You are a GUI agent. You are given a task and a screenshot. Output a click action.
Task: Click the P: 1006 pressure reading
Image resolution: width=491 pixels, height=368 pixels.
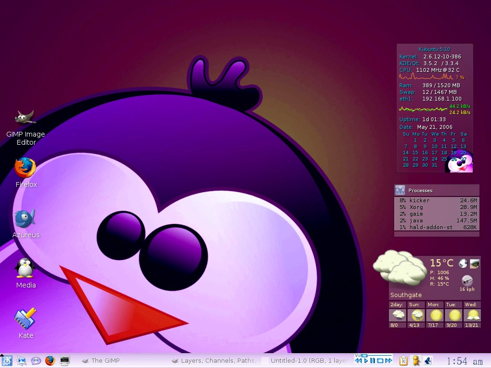pyautogui.click(x=439, y=272)
